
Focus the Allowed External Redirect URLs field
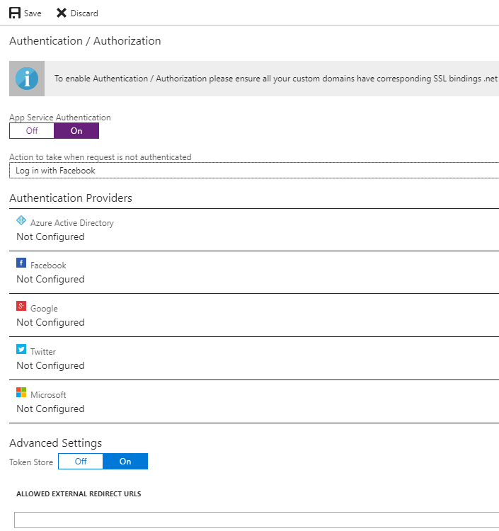[257, 520]
